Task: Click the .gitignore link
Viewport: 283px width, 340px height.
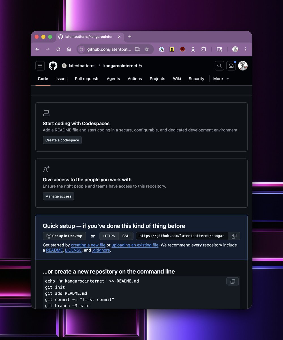Action: click(101, 250)
